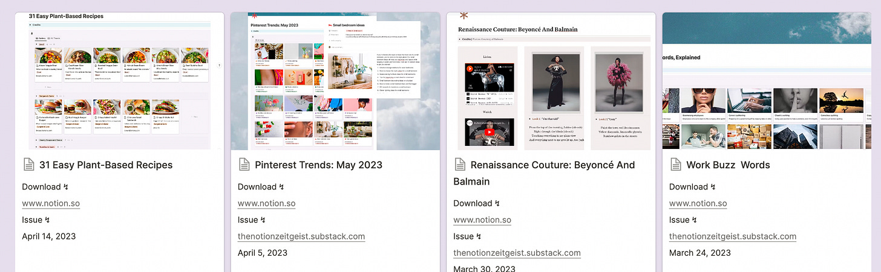
Task: Click Issue label in Renaissance Couture card
Action: click(x=468, y=236)
